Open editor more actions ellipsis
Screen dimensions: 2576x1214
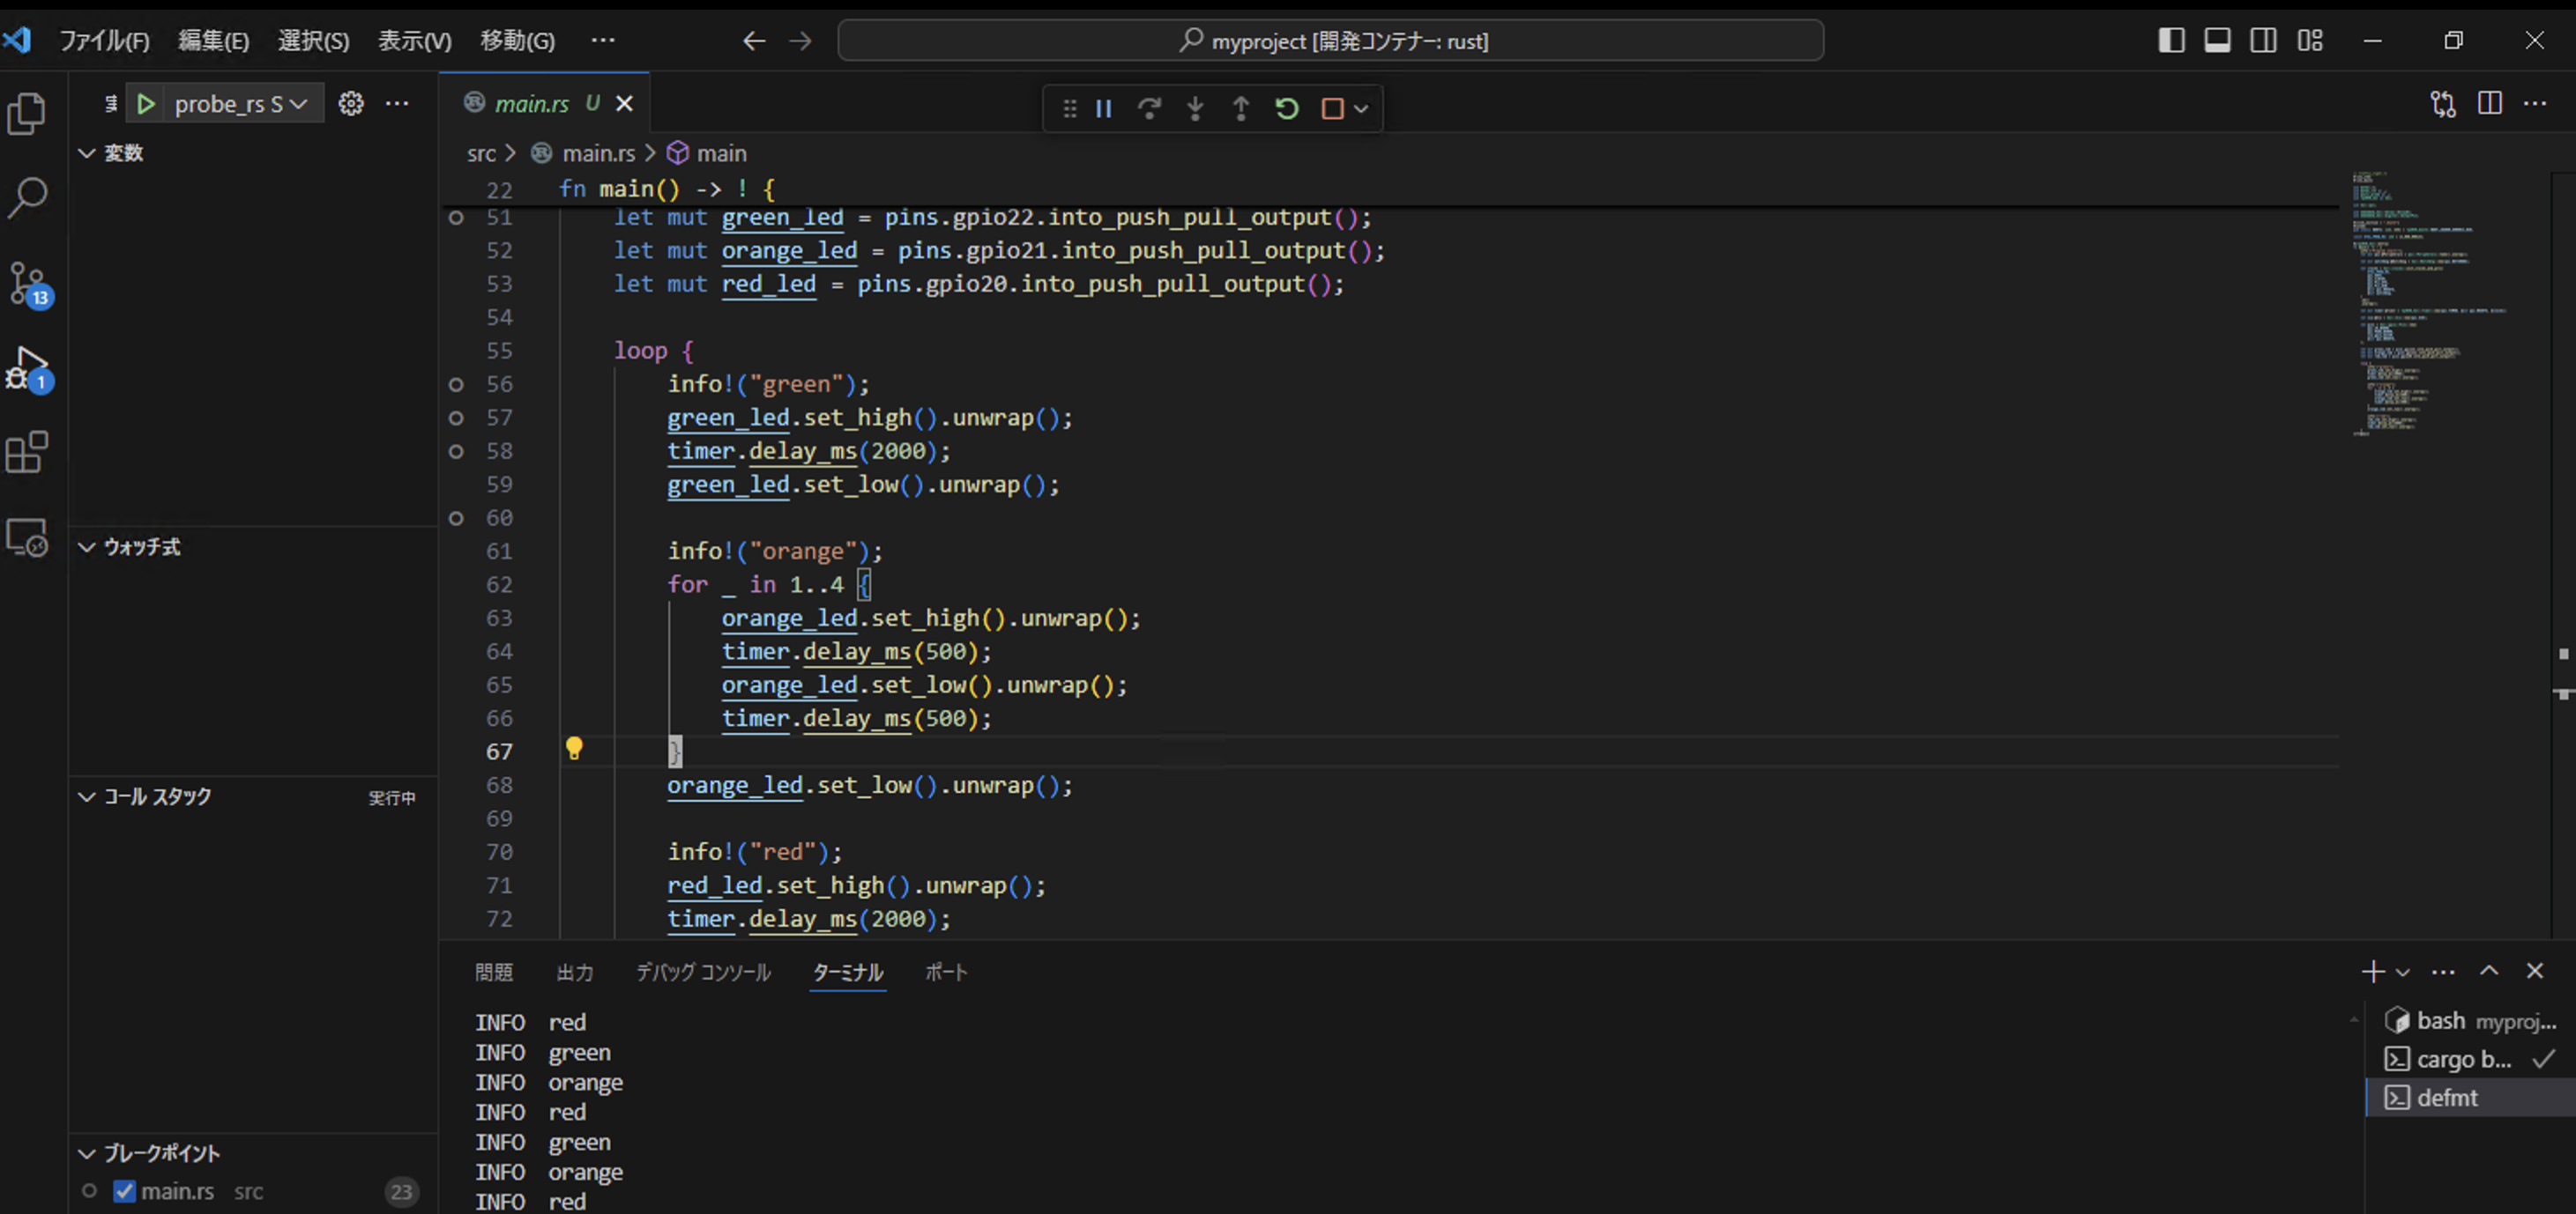(2535, 104)
